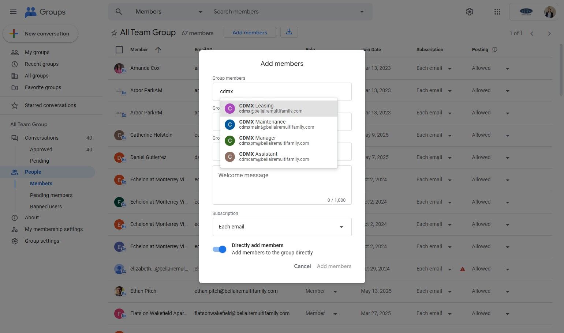Screen dimensions: 564x333
Task: Go to the next page arrow
Action: 549,34
